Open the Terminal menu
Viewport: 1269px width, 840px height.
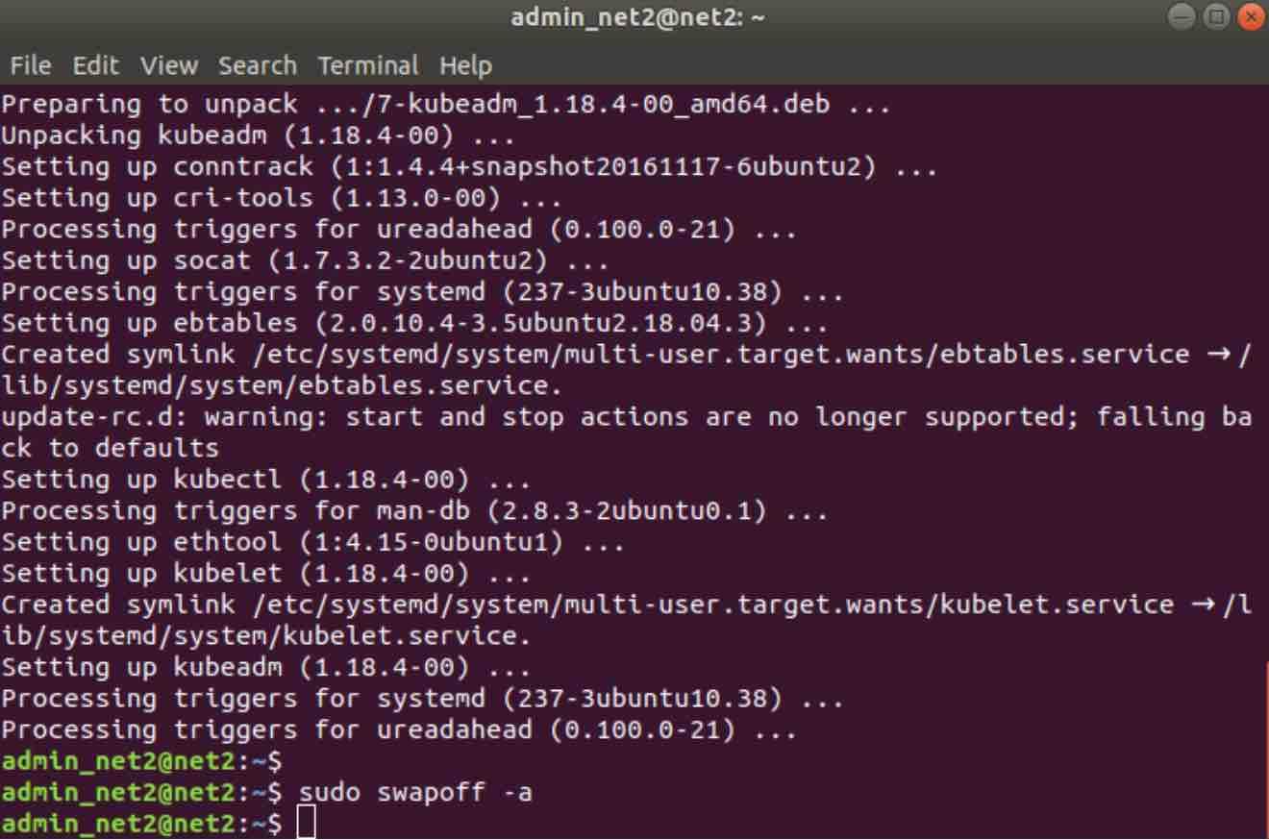(368, 65)
